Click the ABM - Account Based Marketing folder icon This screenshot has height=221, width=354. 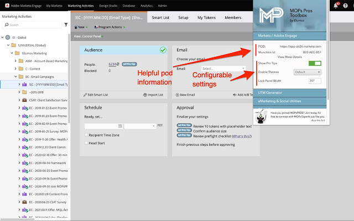tap(21, 61)
